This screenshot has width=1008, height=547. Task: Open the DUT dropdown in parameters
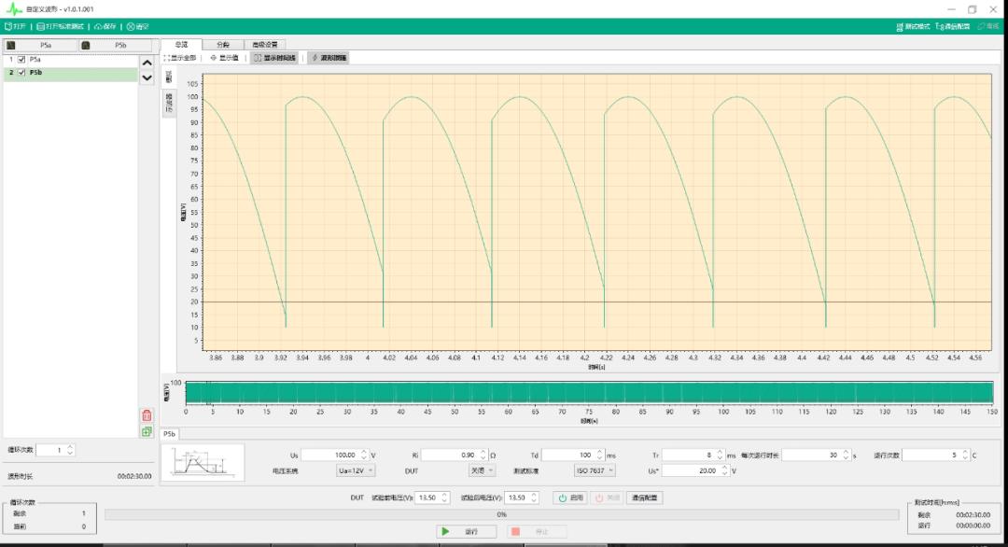482,470
